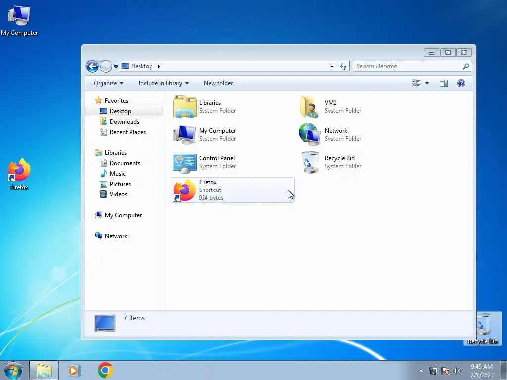The image size is (507, 380).
Task: Click the greyed Forward navigation button
Action: (106, 67)
